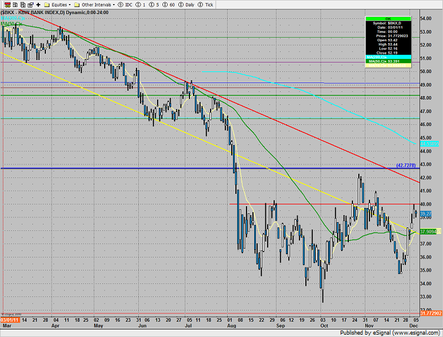Click the black plus icon in toolbar
The image size is (443, 337).
coord(38,4)
